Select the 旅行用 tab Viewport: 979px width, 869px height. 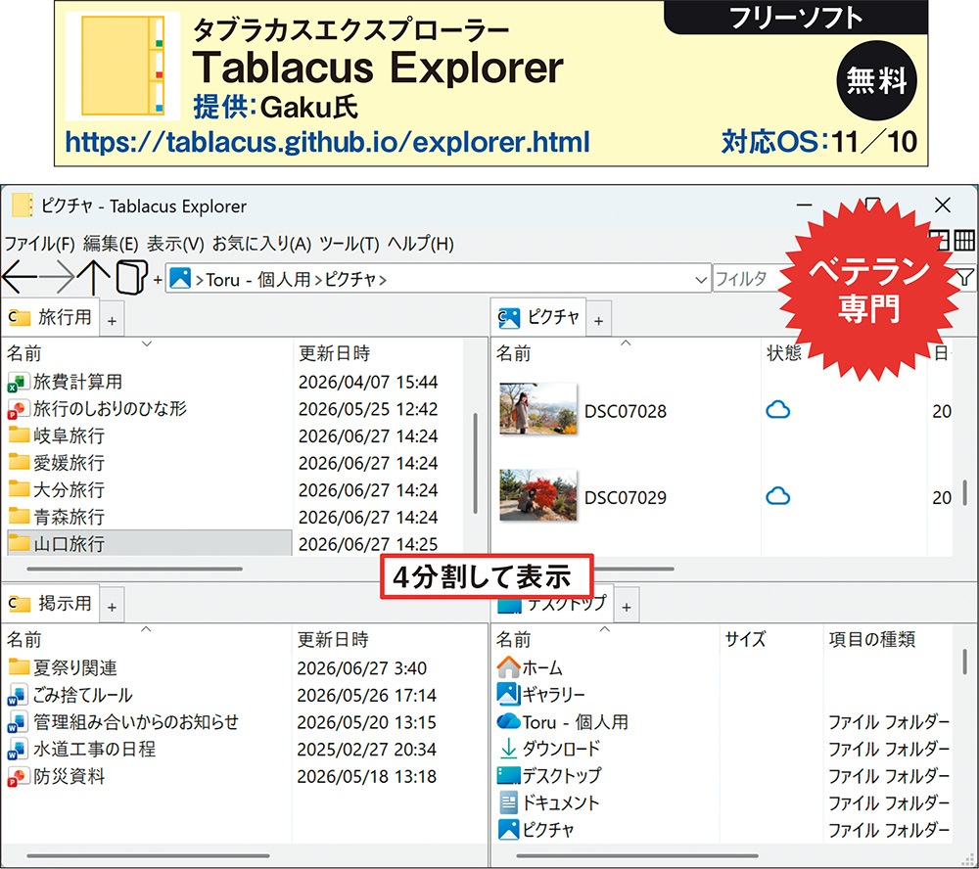50,317
